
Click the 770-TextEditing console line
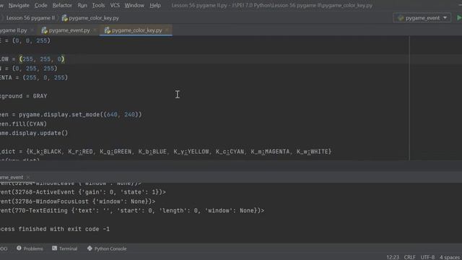click(132, 210)
